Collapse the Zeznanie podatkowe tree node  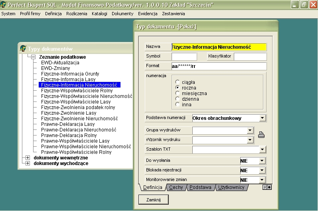pos(33,57)
